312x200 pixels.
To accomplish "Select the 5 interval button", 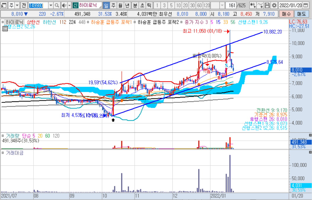I will [171, 5].
